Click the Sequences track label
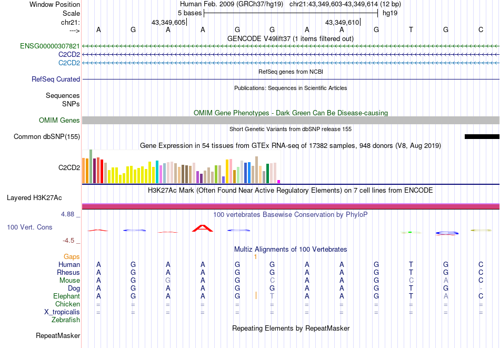Viewport: 500px width, 348px height. (63, 95)
